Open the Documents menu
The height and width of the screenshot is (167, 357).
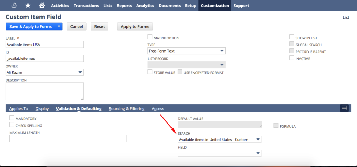(170, 6)
